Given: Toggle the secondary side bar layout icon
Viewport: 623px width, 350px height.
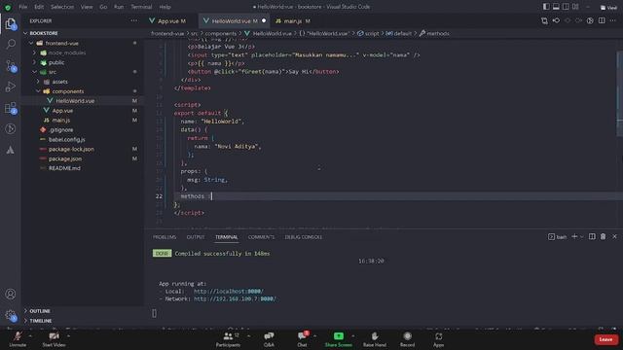Looking at the screenshot, I should tap(566, 7).
